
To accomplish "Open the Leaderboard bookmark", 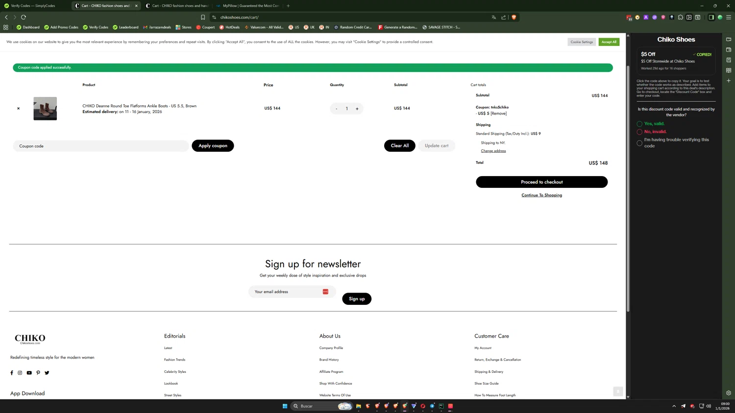I will (x=125, y=27).
